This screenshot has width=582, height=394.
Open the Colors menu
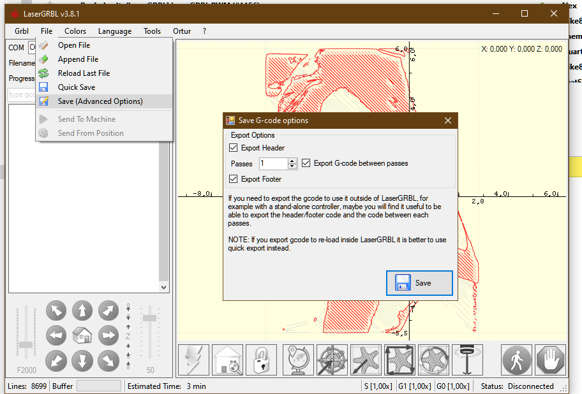pyautogui.click(x=75, y=31)
